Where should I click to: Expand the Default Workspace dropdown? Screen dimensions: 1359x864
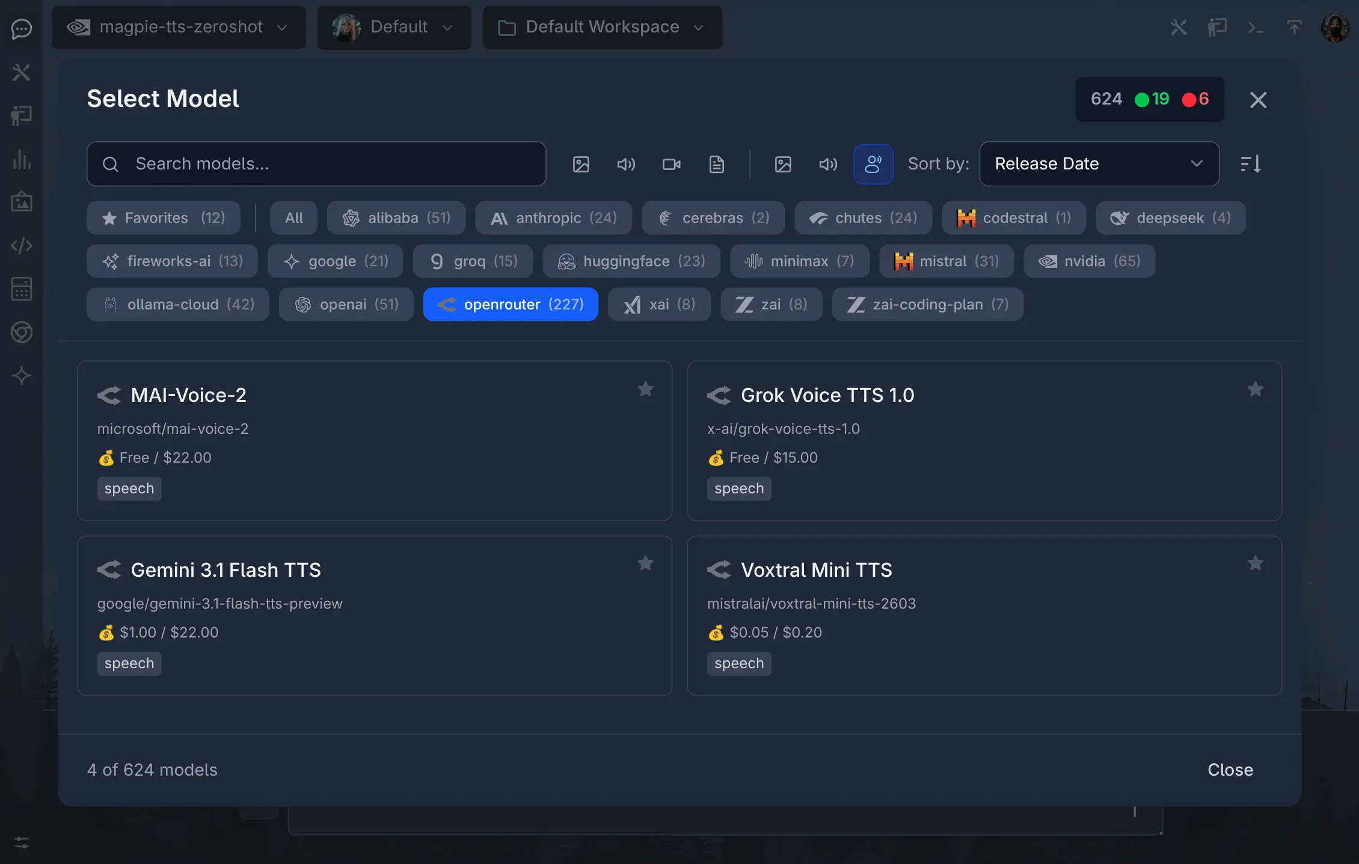[603, 27]
